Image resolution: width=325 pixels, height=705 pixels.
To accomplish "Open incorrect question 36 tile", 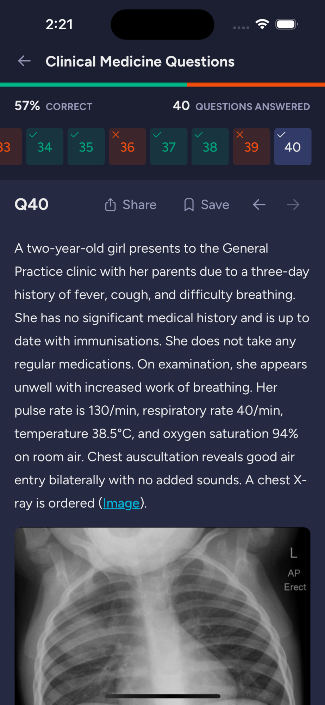I will (127, 147).
